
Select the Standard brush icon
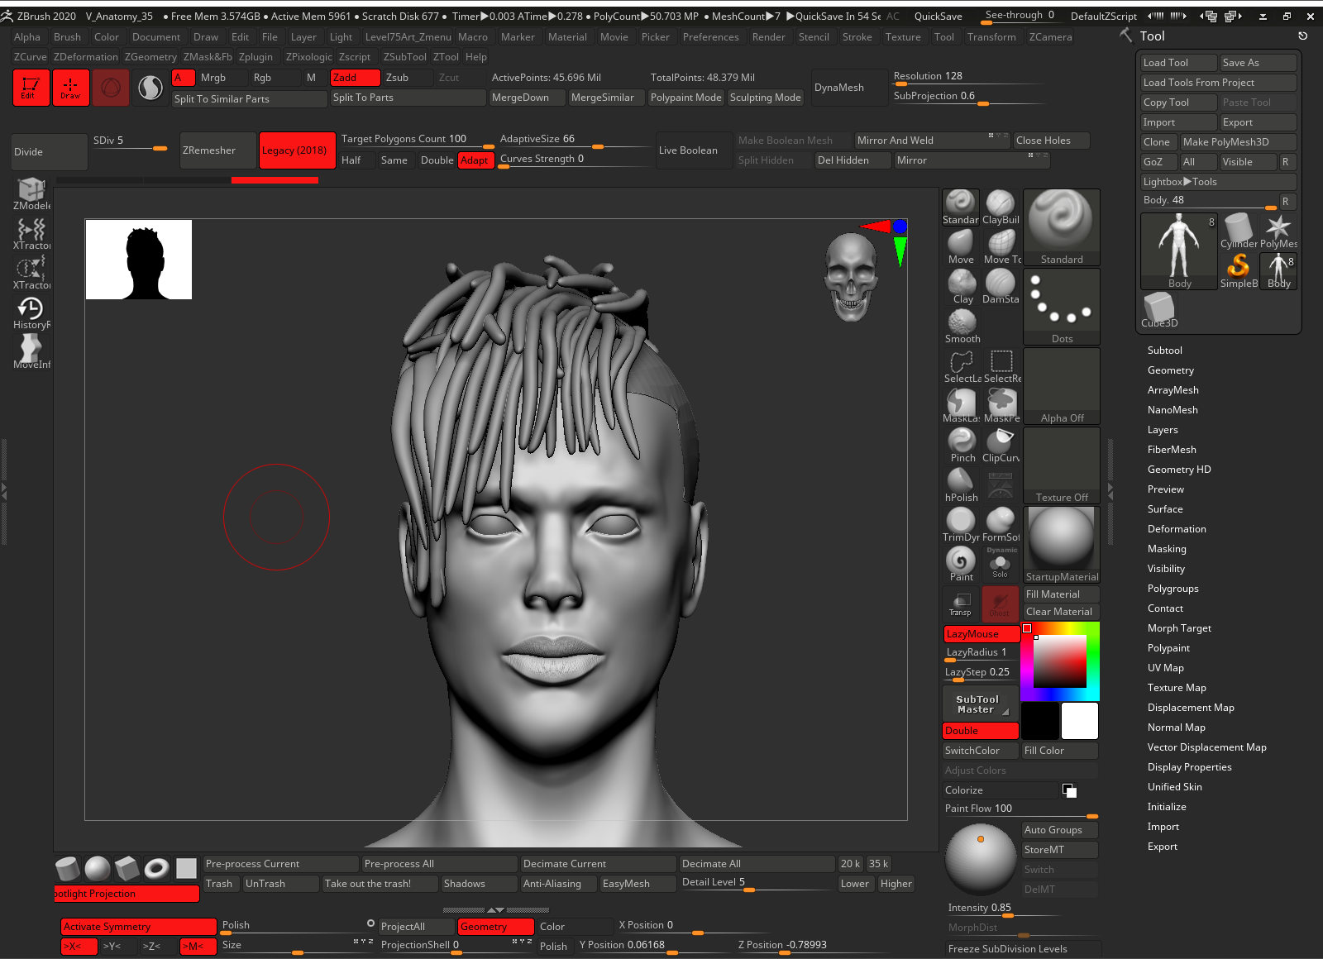coord(960,208)
